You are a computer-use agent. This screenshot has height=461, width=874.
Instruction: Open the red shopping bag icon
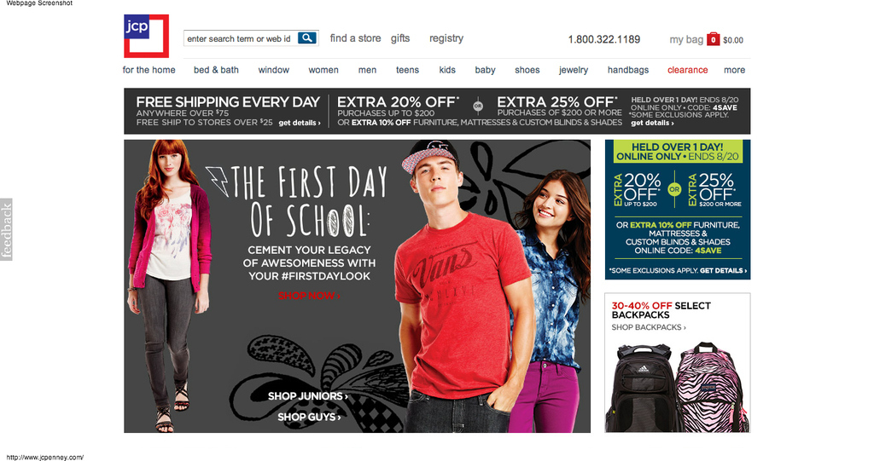point(713,39)
